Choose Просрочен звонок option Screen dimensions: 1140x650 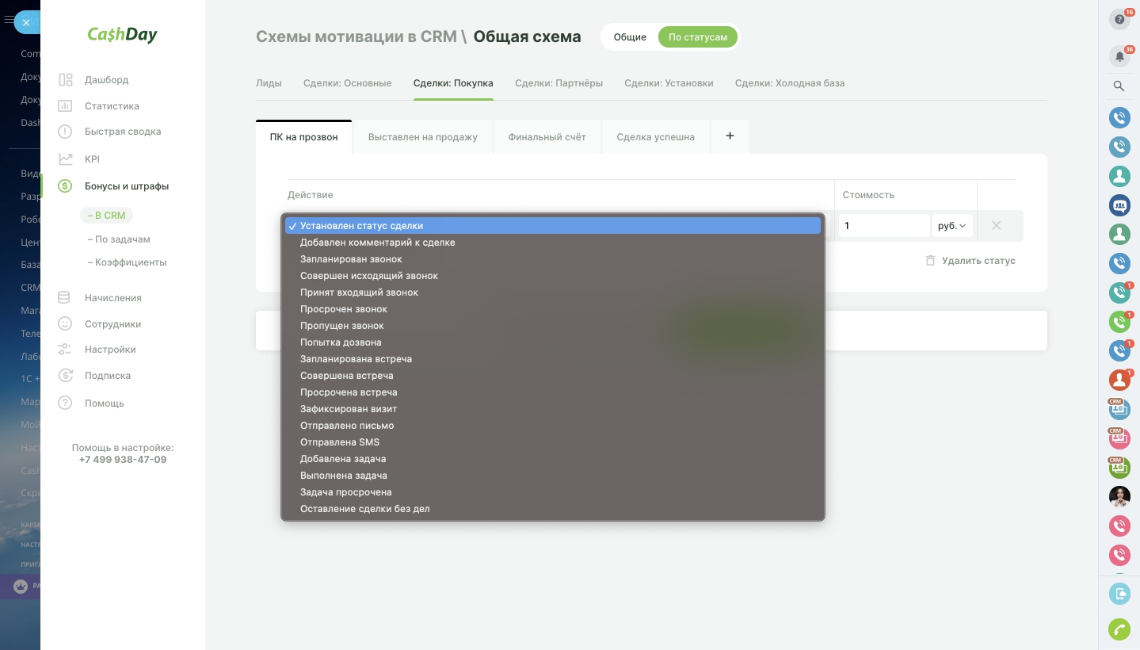tap(553, 309)
